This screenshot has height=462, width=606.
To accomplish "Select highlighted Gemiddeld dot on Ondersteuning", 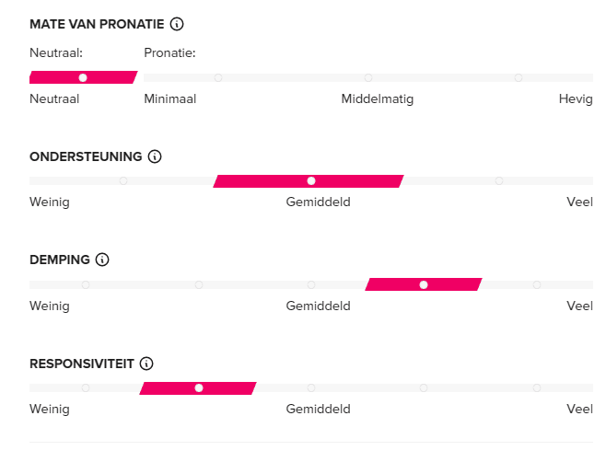I will click(x=311, y=180).
